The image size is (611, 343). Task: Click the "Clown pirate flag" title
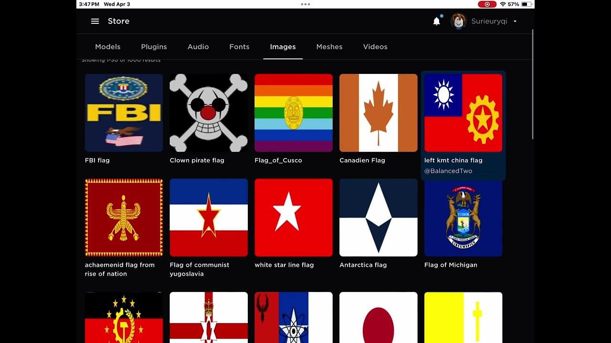[x=197, y=161]
